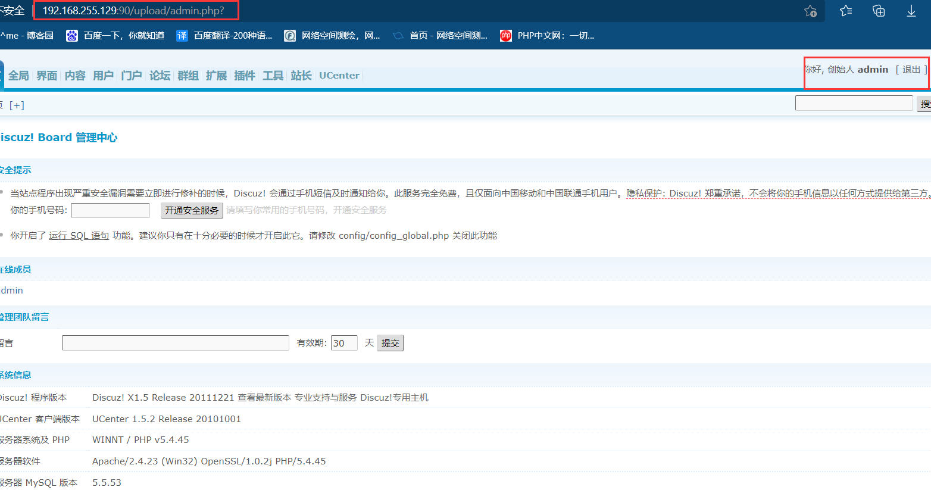Open the Discuz!专用主机 link
This screenshot has width=931, height=490.
pos(394,398)
